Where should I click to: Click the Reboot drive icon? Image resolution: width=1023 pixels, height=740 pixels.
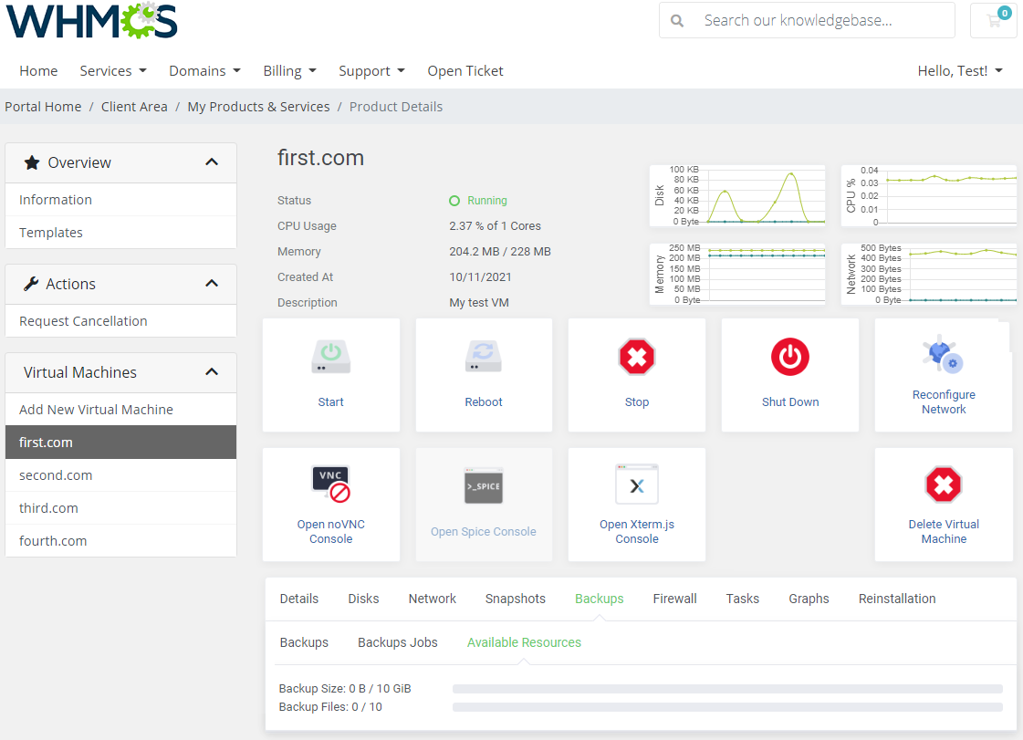(484, 357)
